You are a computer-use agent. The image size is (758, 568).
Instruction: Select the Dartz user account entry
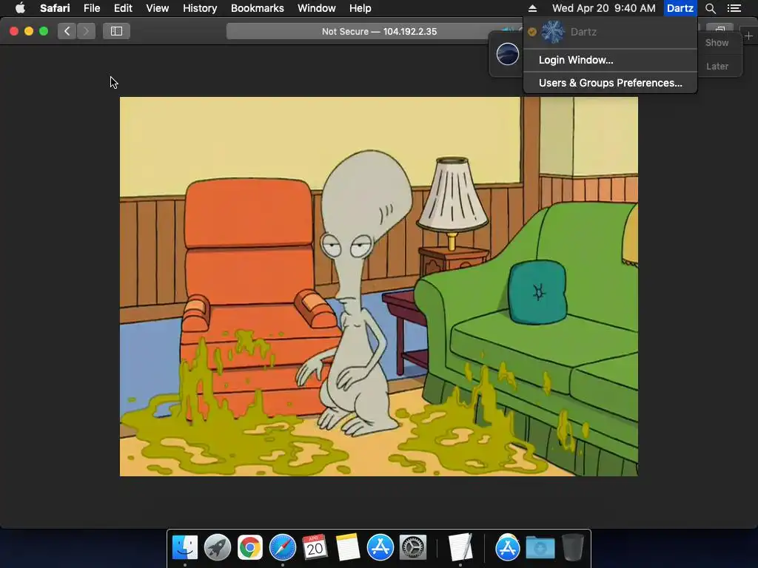point(610,32)
